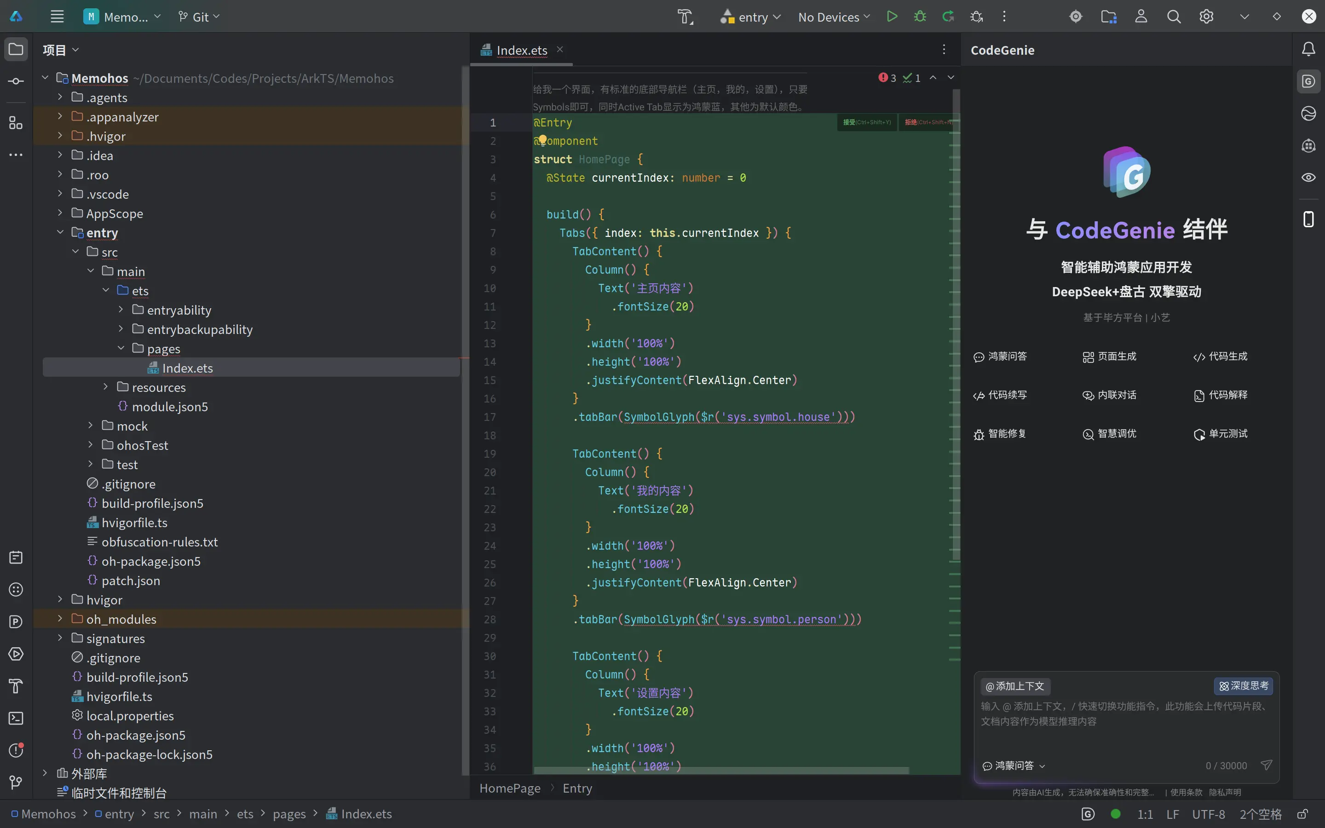The image size is (1325, 828).
Task: Open Structure tool window in left sidebar
Action: click(16, 123)
